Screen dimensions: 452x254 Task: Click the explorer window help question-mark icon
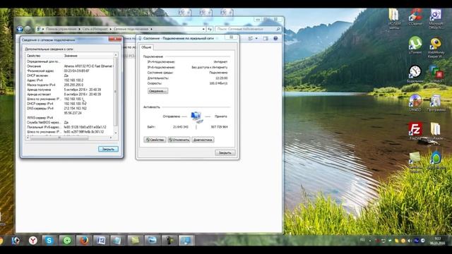tap(275, 38)
